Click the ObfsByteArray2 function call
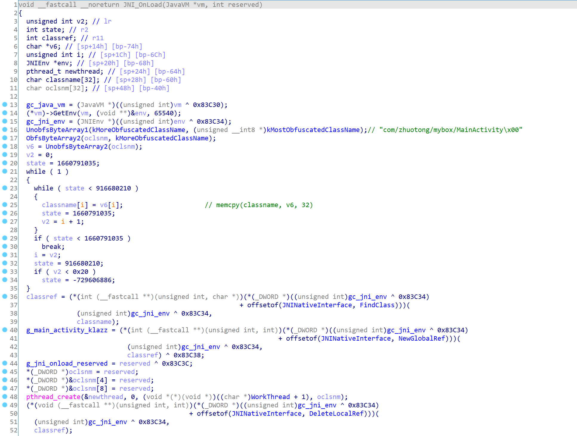 [53, 138]
